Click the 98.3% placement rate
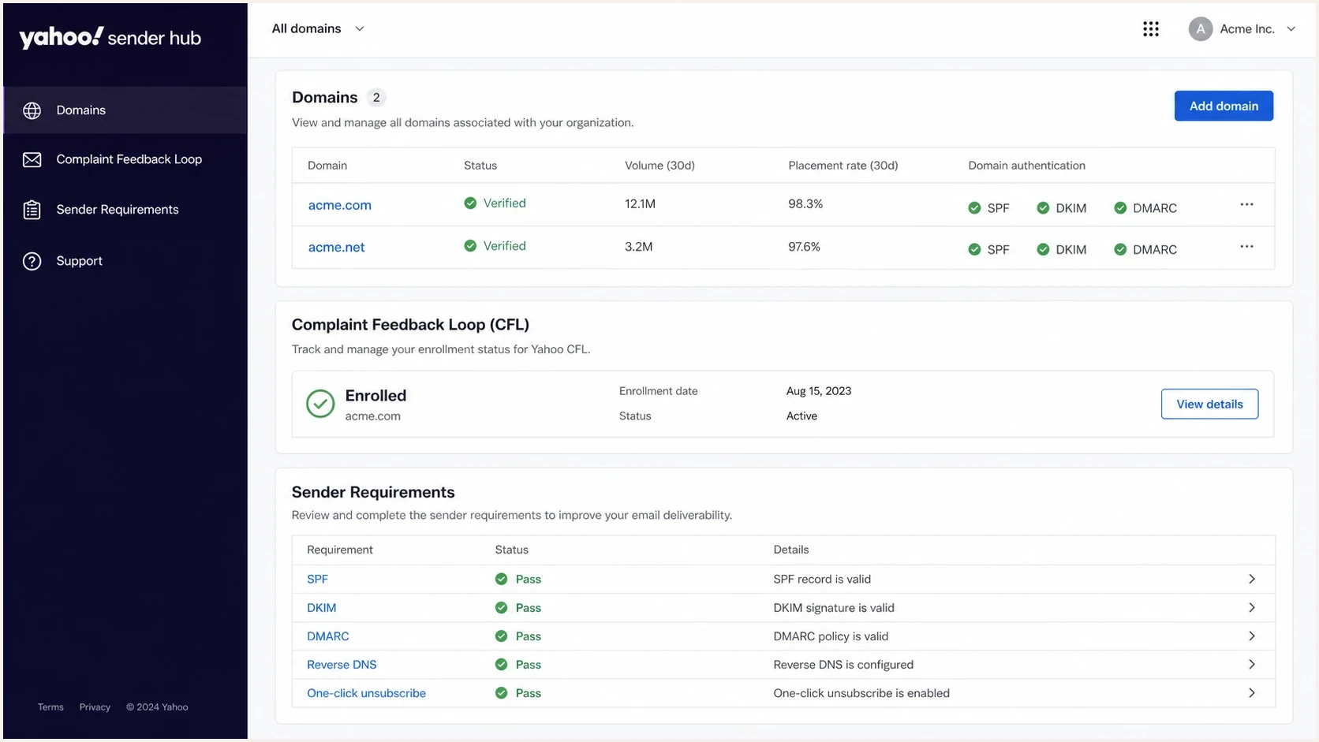 point(805,204)
